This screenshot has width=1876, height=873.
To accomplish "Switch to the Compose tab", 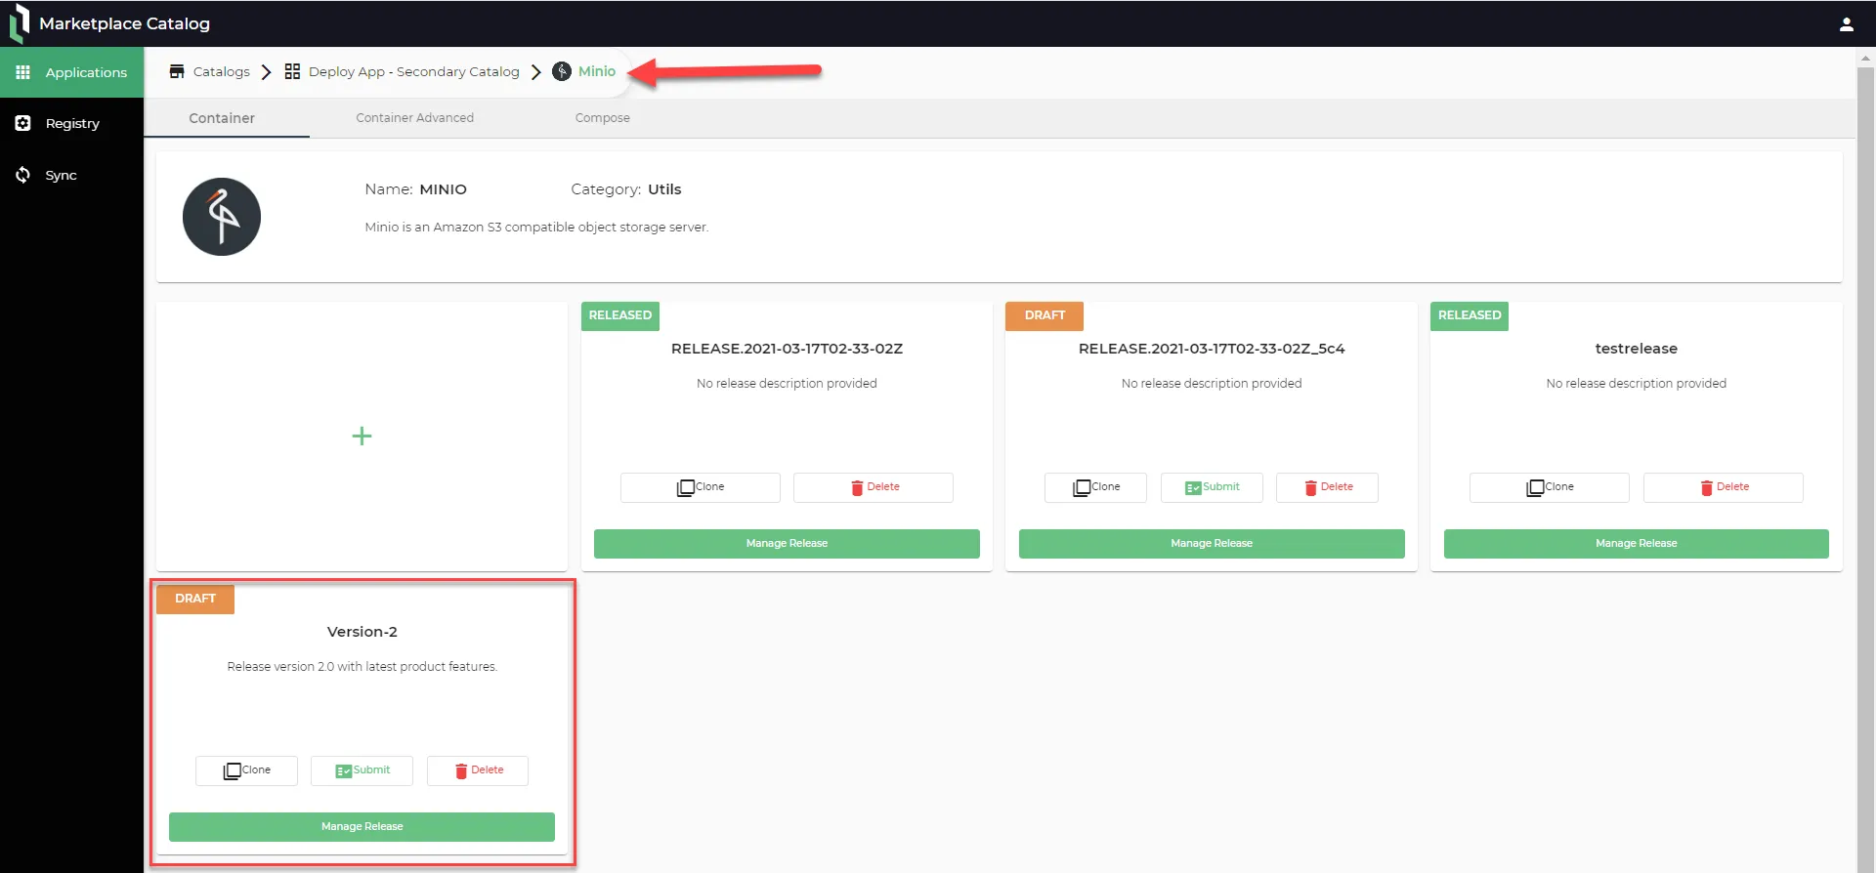I will coord(602,118).
